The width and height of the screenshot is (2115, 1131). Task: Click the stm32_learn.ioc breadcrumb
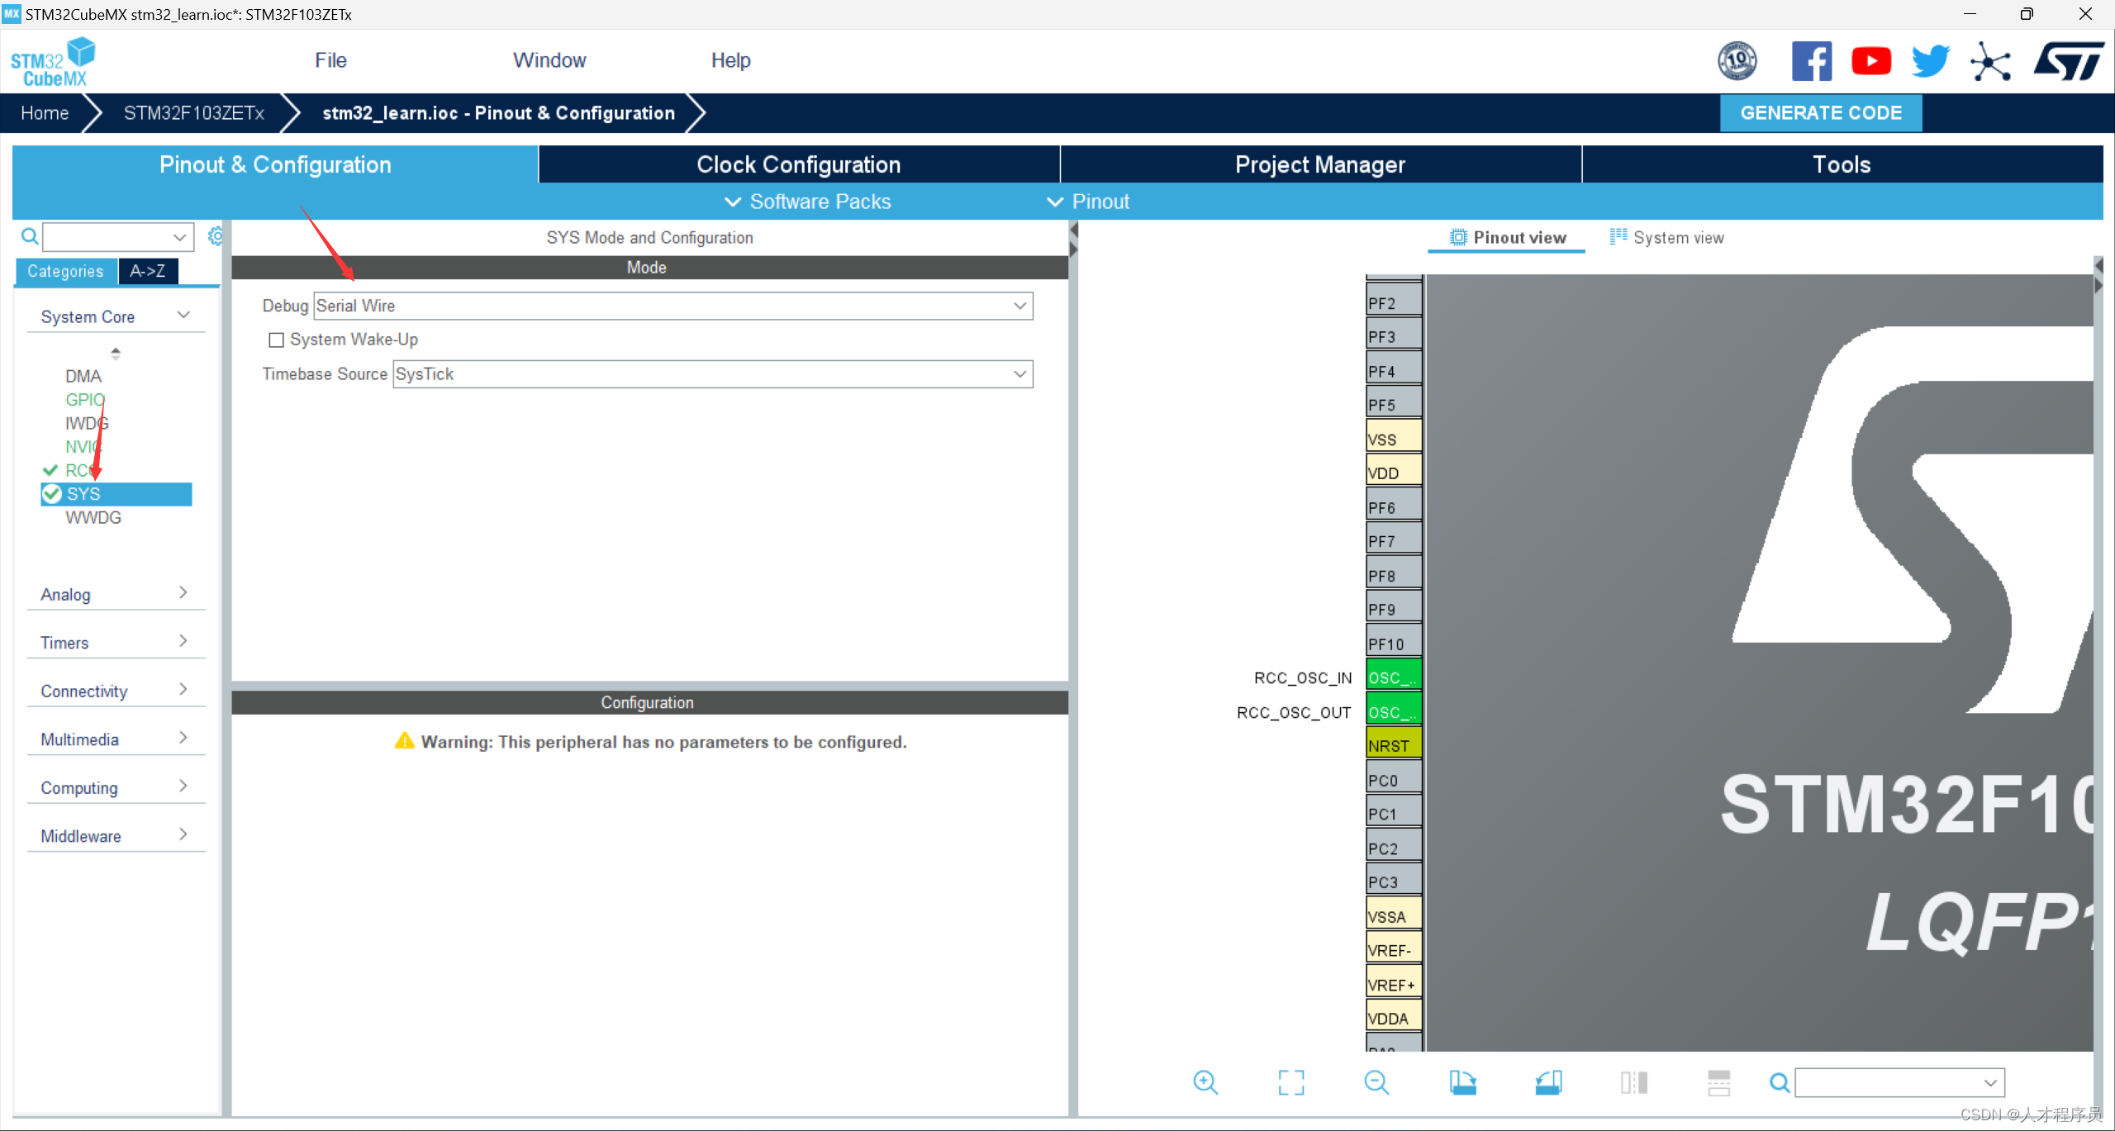[x=498, y=113]
